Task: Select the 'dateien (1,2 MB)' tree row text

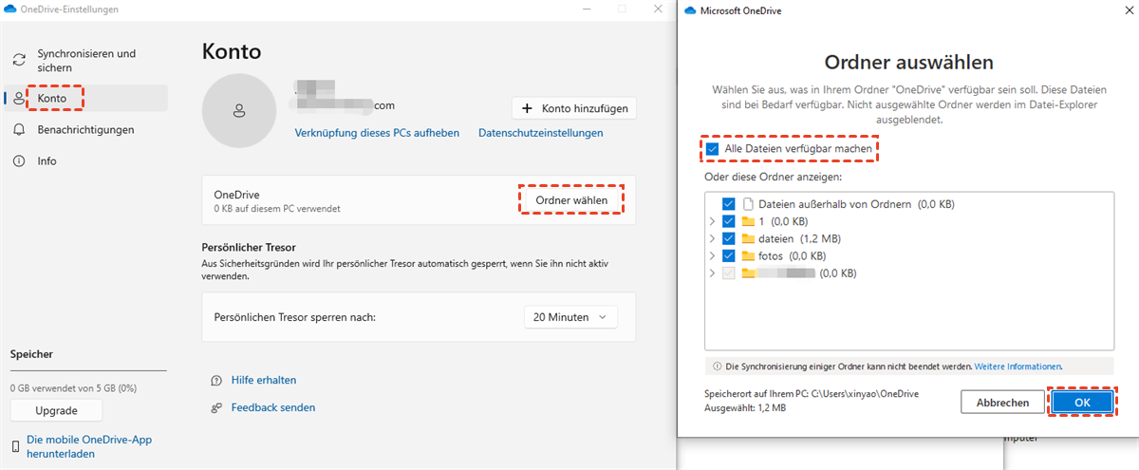Action: [799, 238]
